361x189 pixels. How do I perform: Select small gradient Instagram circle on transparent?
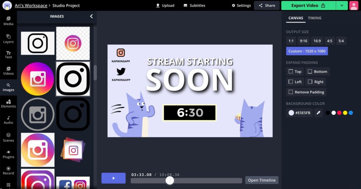[x=73, y=43]
